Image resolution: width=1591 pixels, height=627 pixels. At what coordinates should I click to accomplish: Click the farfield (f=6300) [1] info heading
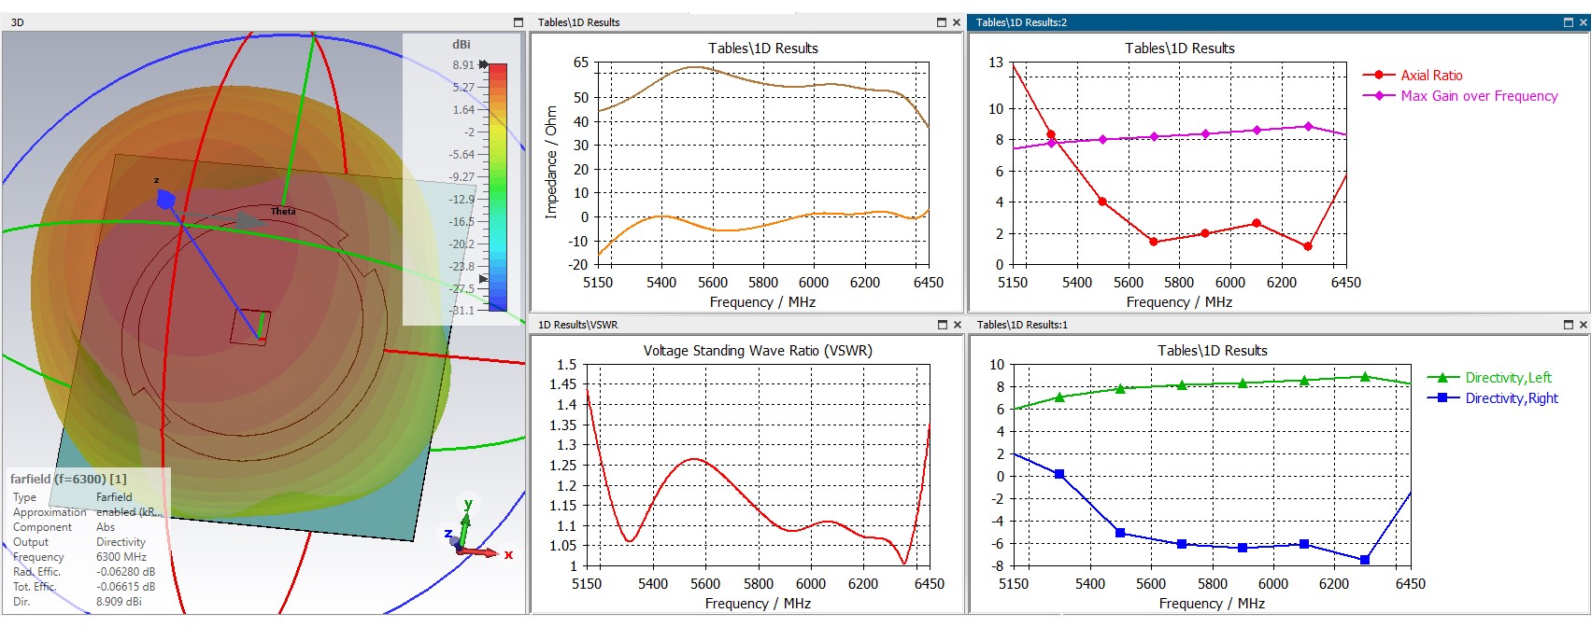point(68,479)
